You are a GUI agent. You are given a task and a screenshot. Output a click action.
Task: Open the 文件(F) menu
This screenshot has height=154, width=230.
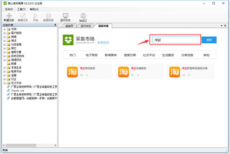(x=9, y=9)
